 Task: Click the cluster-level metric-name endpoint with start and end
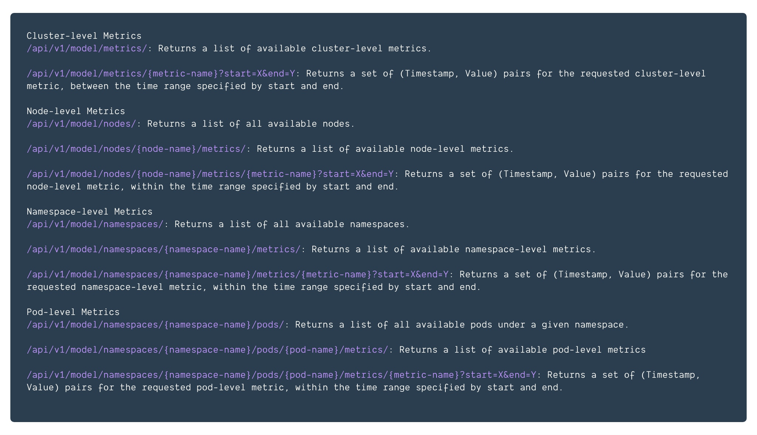(161, 73)
